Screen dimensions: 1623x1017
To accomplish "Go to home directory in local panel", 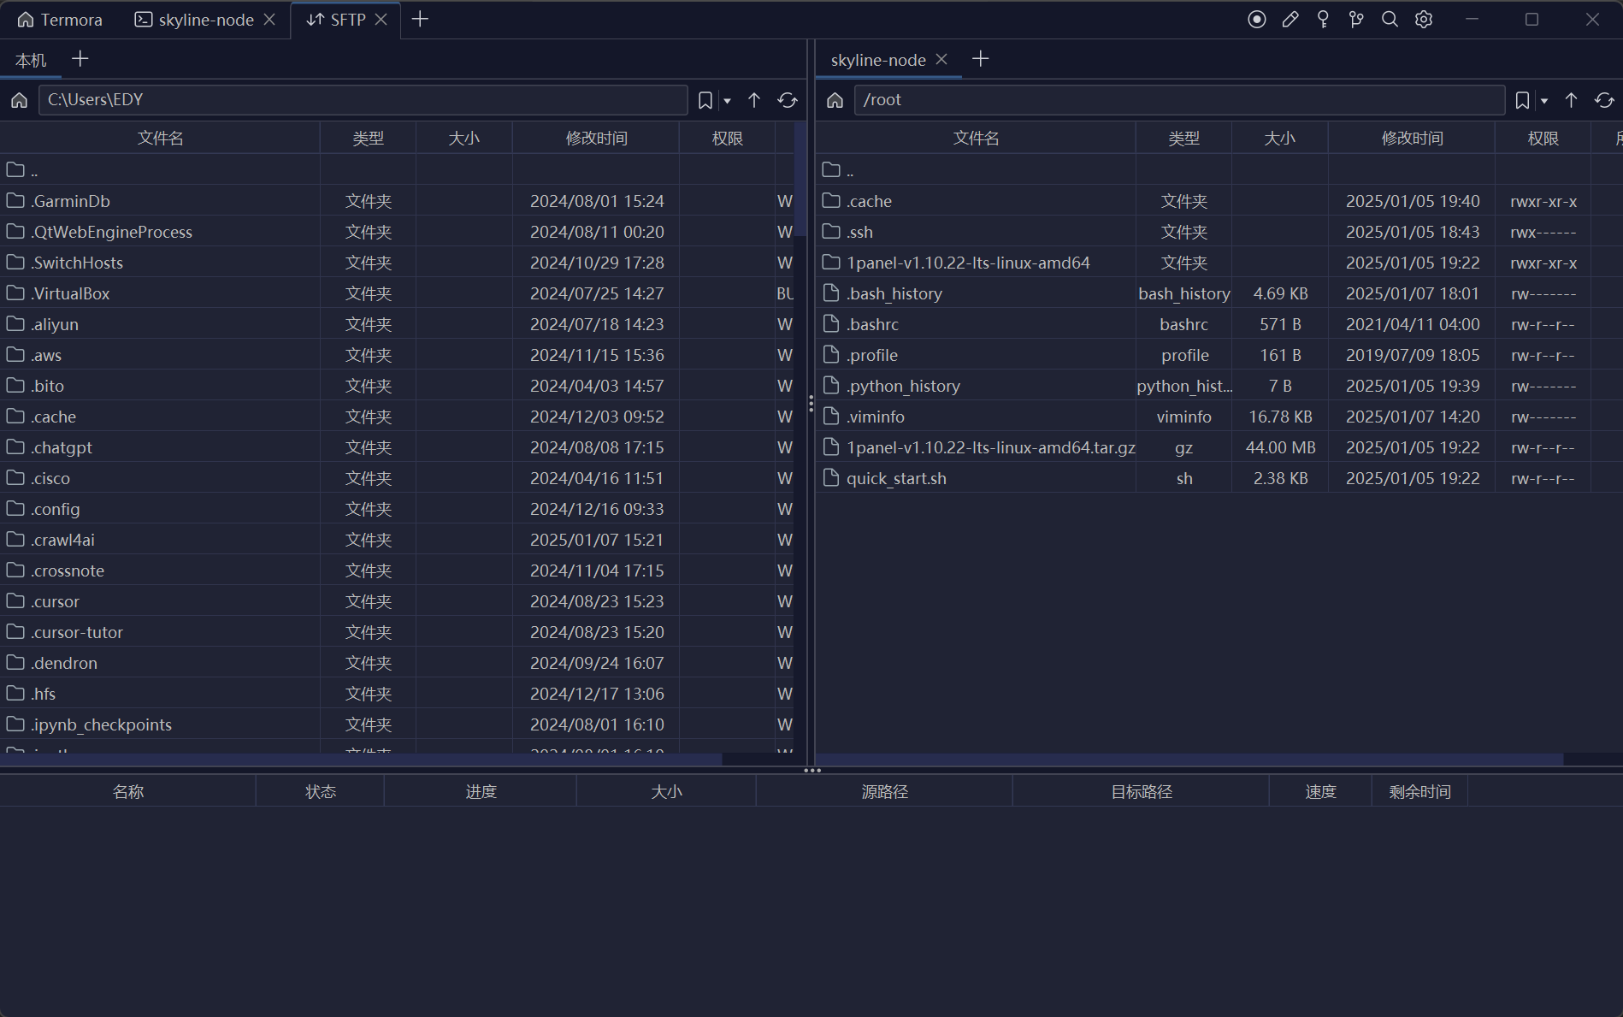I will coord(19,100).
